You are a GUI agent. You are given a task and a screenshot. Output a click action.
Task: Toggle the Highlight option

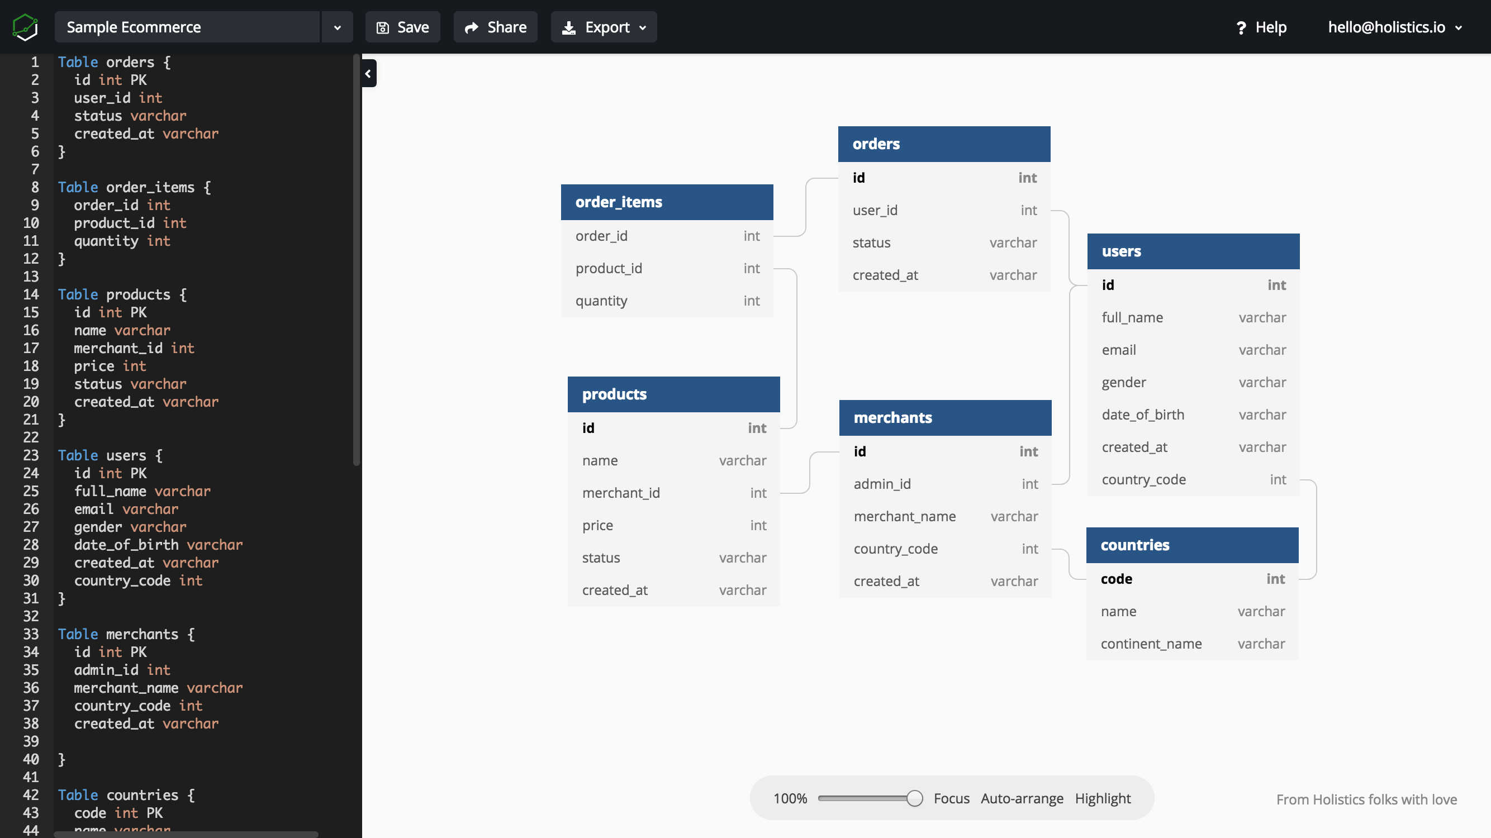[x=1103, y=797]
